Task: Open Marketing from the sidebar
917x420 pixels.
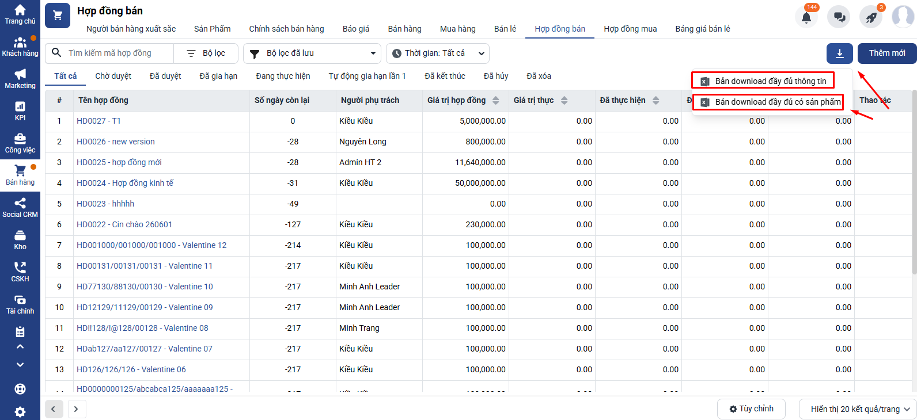Action: coord(20,78)
